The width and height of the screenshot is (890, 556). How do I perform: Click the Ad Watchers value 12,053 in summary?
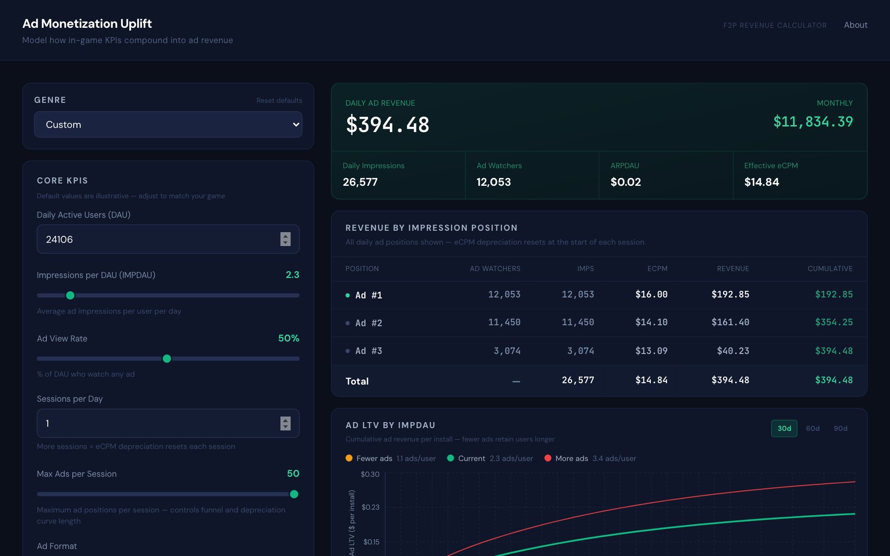point(494,182)
